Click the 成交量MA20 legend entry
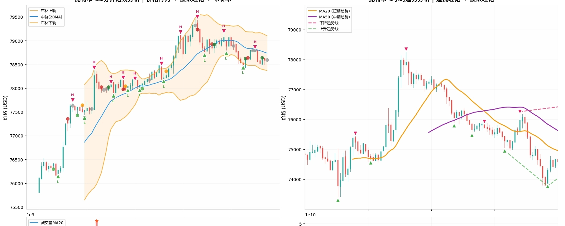This screenshot has width=565, height=226. pyautogui.click(x=46, y=223)
